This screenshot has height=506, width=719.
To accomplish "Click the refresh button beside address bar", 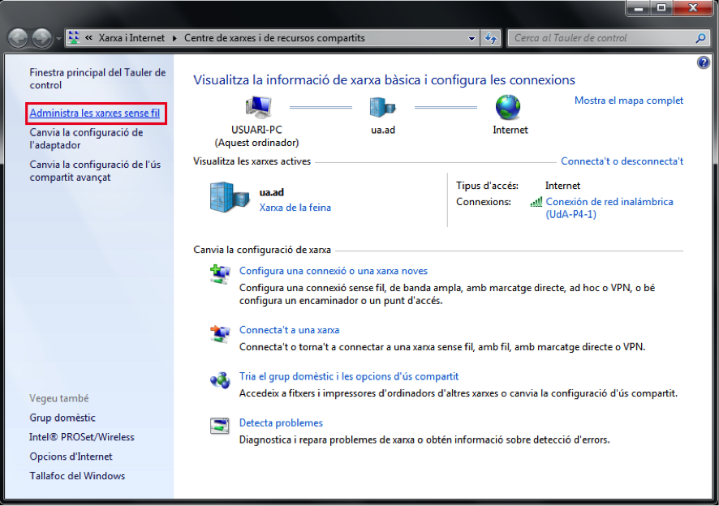I will [491, 38].
